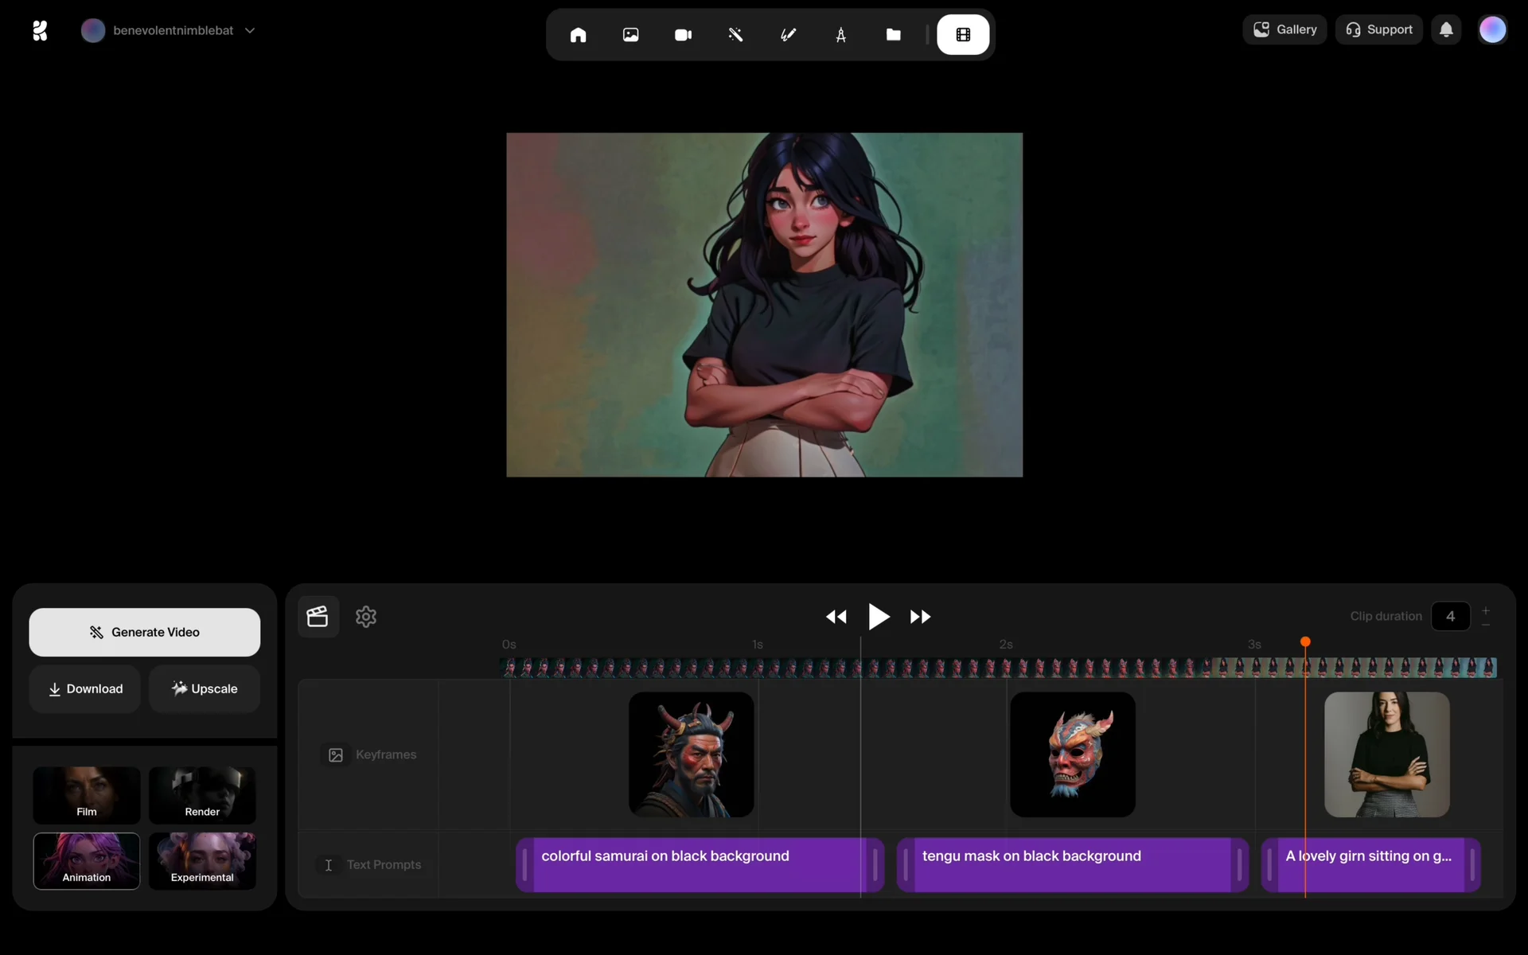The image size is (1528, 955).
Task: Choose the Experimental style preset
Action: click(202, 861)
